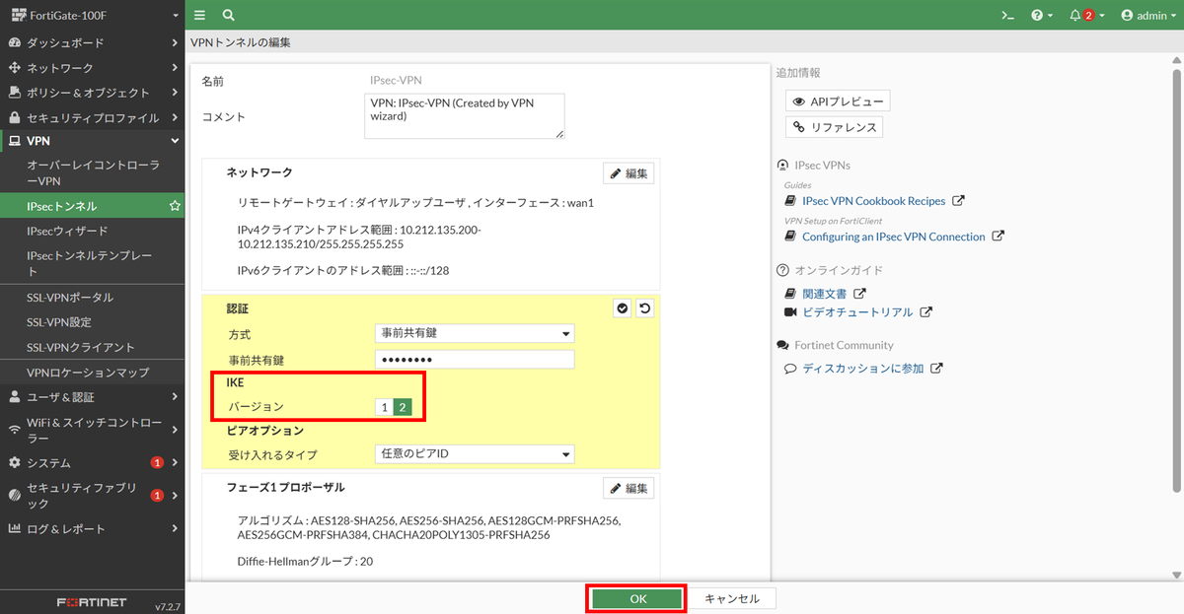The height and width of the screenshot is (614, 1184).
Task: Open the 方式 dropdown
Action: click(475, 333)
